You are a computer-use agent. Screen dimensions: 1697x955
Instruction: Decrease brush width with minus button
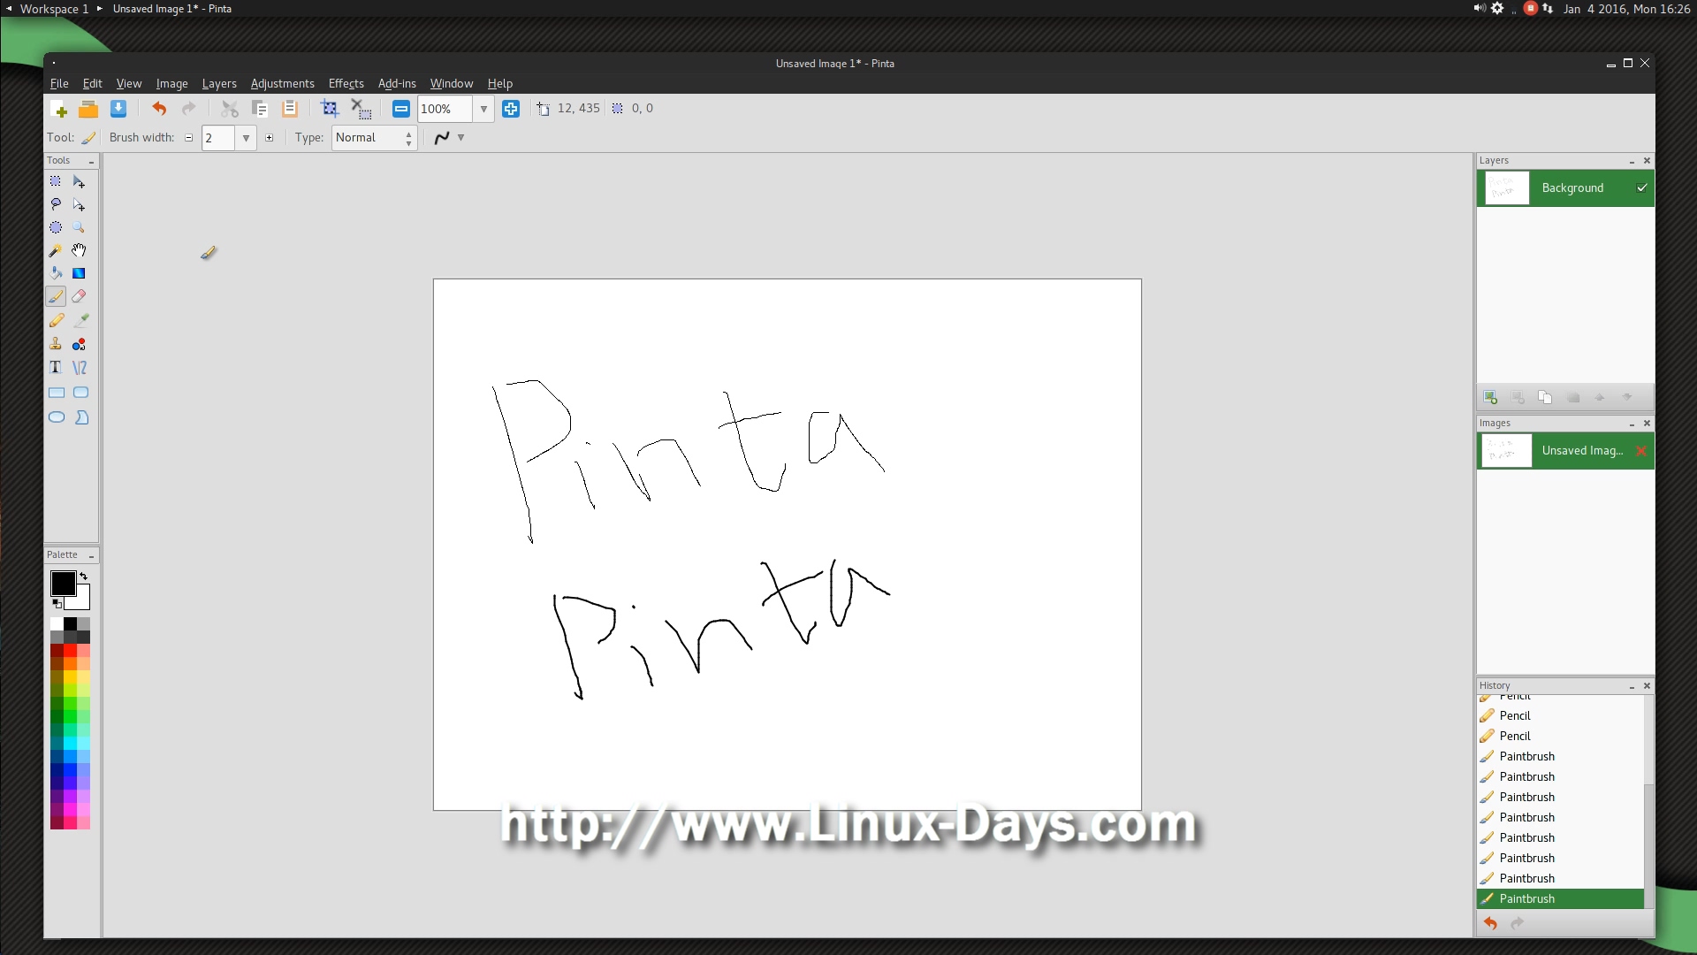pos(188,138)
